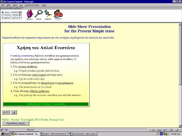Screen dimensions: 182x136
Task: Click example text I go to work every day
Action: (32, 79)
